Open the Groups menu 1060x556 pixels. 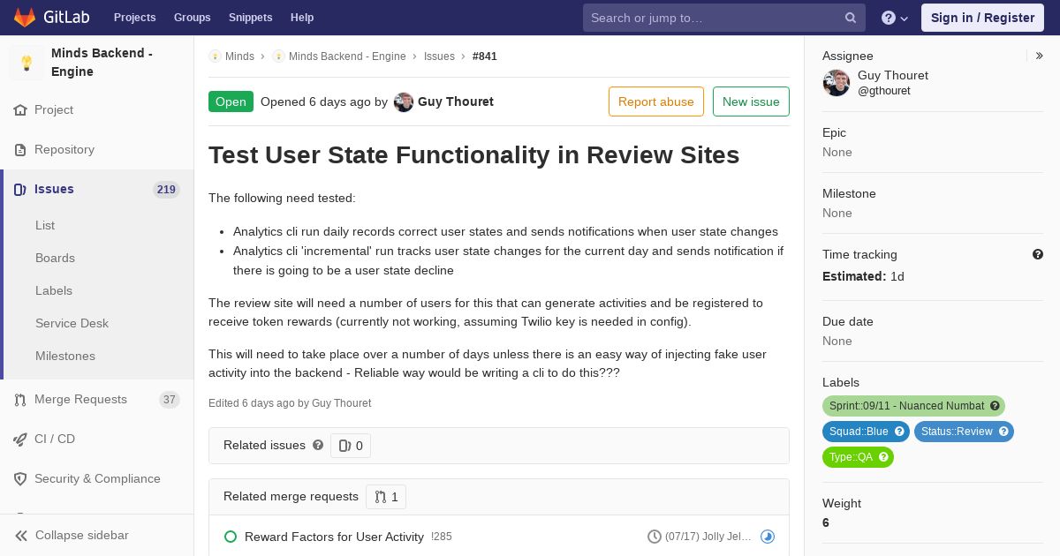pyautogui.click(x=193, y=18)
